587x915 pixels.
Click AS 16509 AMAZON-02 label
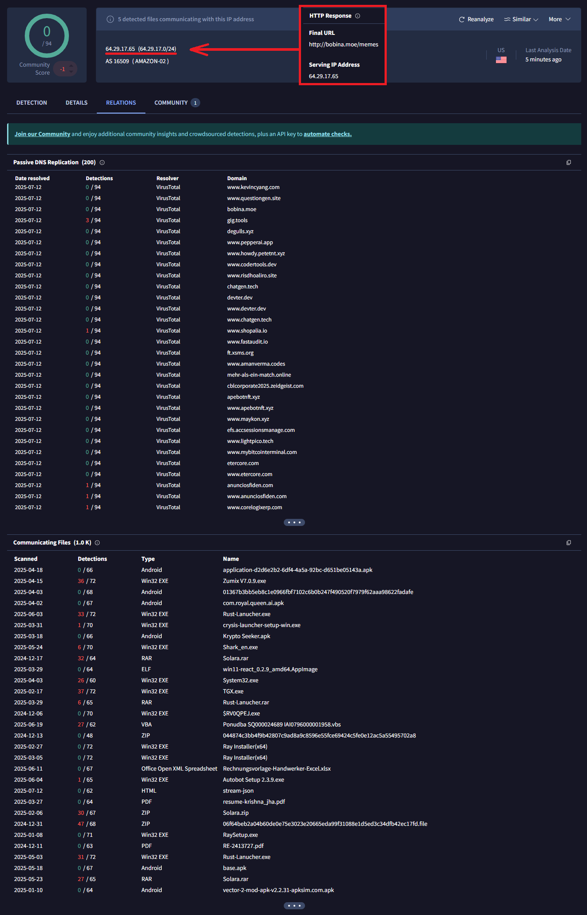(137, 61)
